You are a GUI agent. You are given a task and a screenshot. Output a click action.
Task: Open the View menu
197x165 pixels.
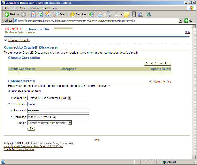tap(23, 8)
